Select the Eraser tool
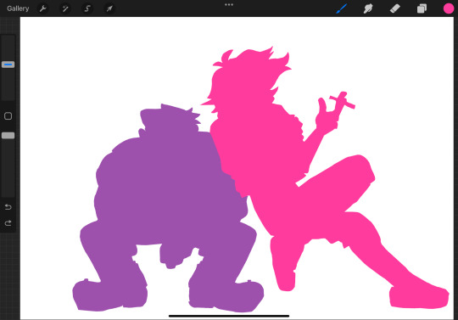 click(395, 8)
